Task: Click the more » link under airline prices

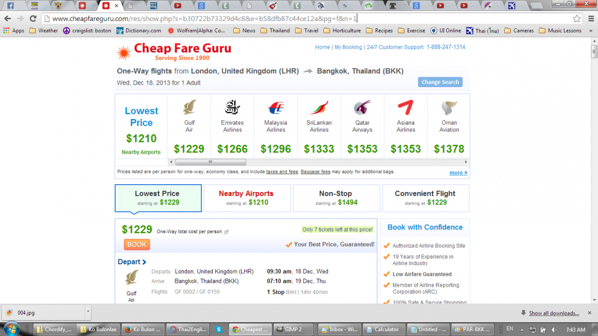Action: coord(458,173)
